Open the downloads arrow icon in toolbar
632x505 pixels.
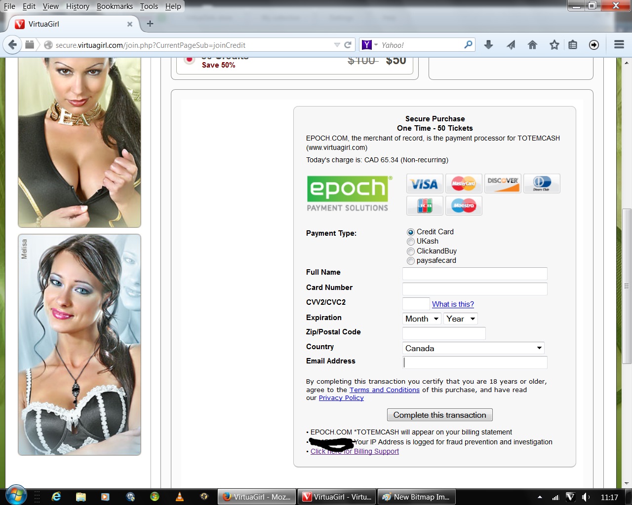[488, 45]
